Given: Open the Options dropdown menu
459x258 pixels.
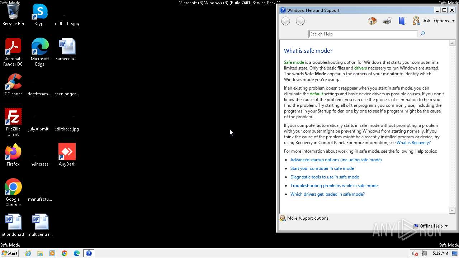Looking at the screenshot, I should 444,21.
